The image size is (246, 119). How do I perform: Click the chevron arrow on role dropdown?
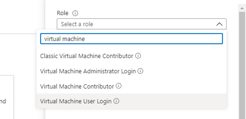pos(220,24)
